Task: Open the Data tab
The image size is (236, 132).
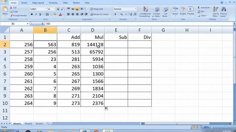Action: [65, 3]
